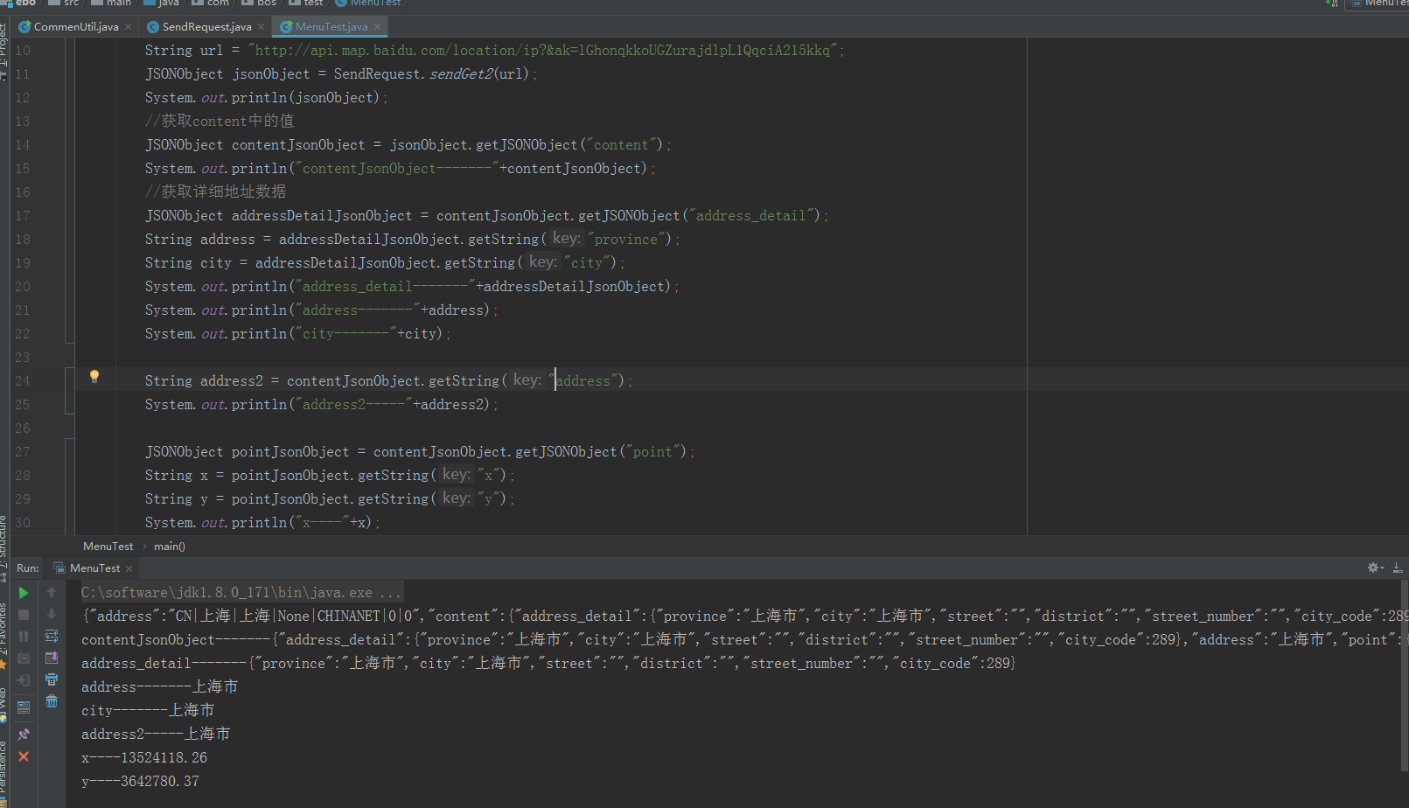Click 'bos' package in navigation bar

coord(259,3)
